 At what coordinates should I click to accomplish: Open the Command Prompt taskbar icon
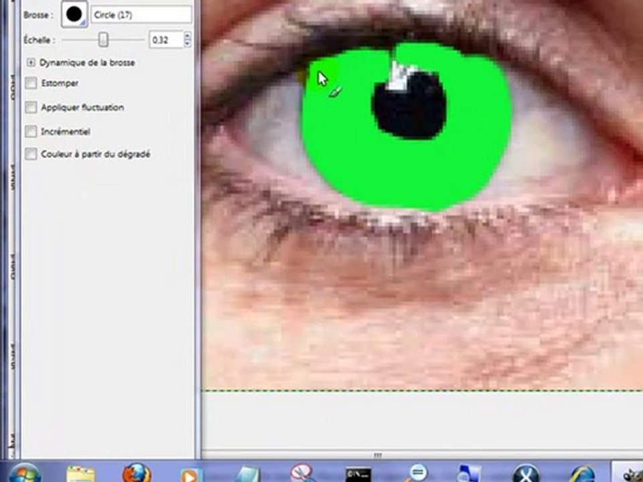click(358, 475)
